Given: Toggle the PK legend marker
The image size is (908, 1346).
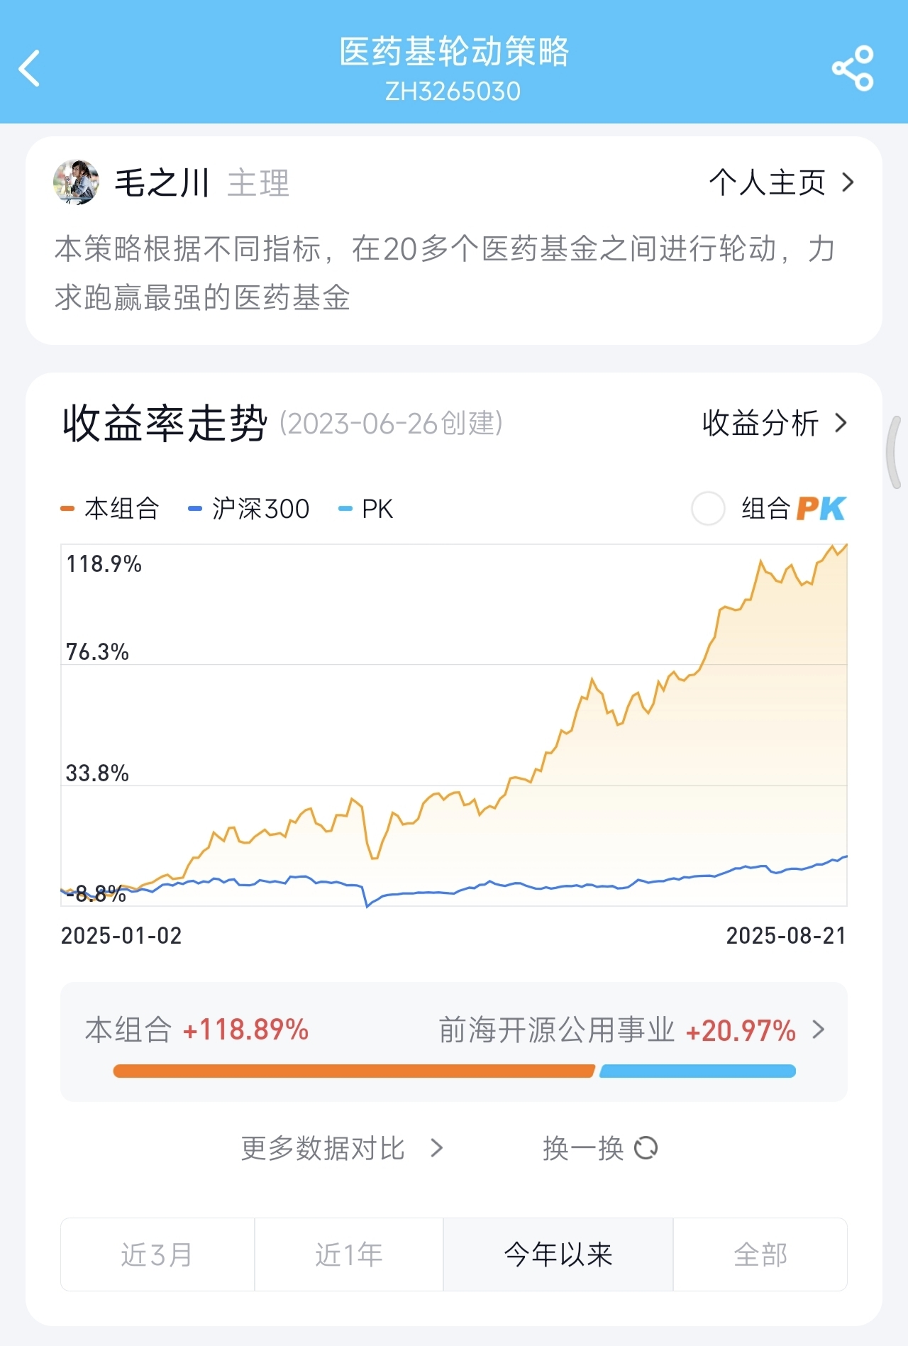Looking at the screenshot, I should click(345, 509).
